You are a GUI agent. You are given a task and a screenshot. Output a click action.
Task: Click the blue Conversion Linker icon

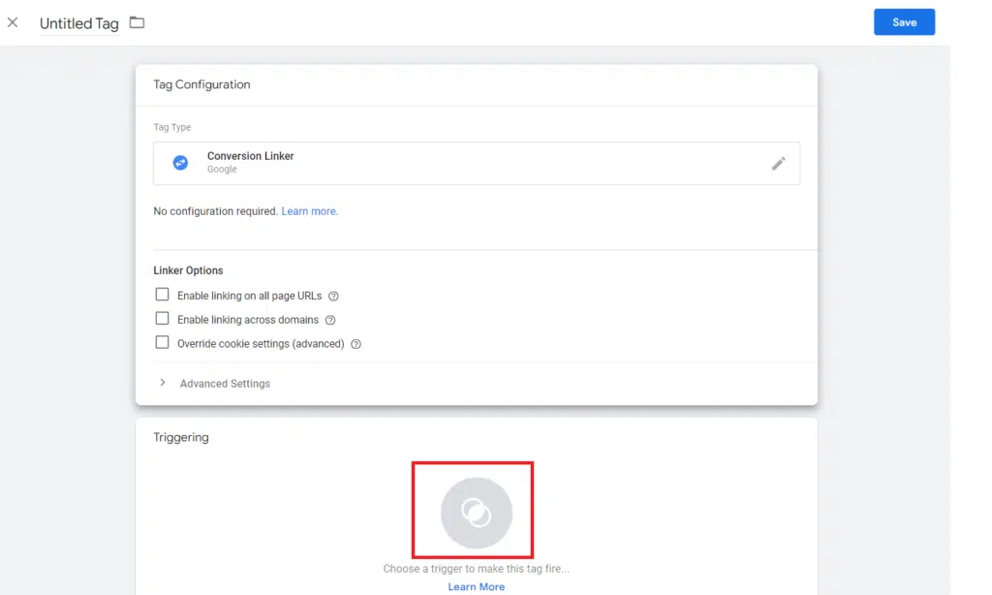coord(180,163)
